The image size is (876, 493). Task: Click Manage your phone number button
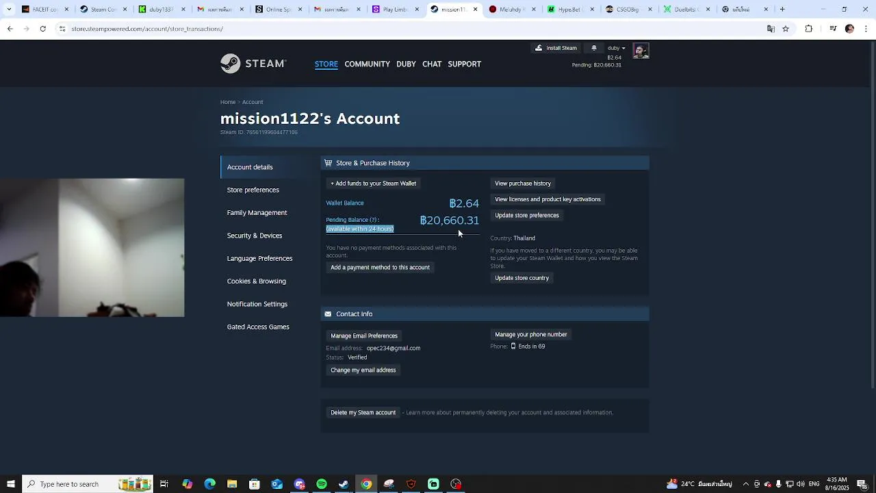click(531, 335)
